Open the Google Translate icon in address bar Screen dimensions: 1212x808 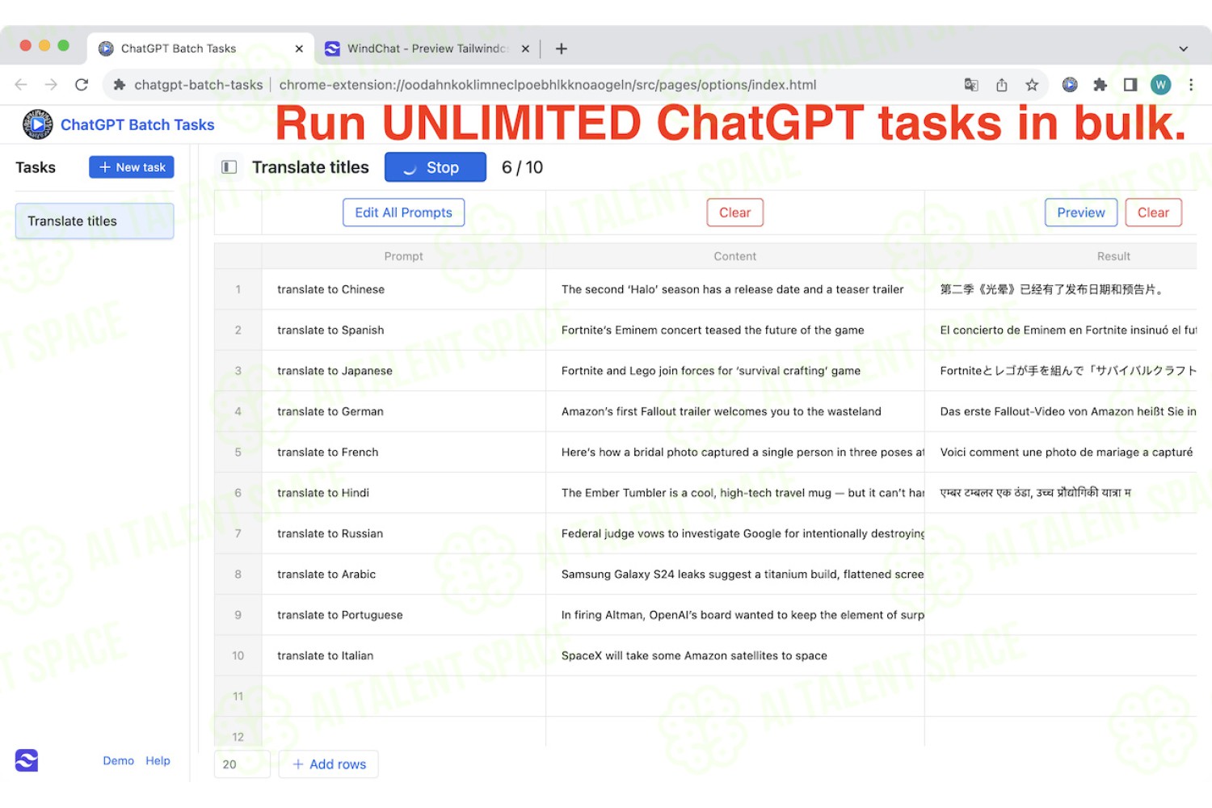[x=971, y=85]
